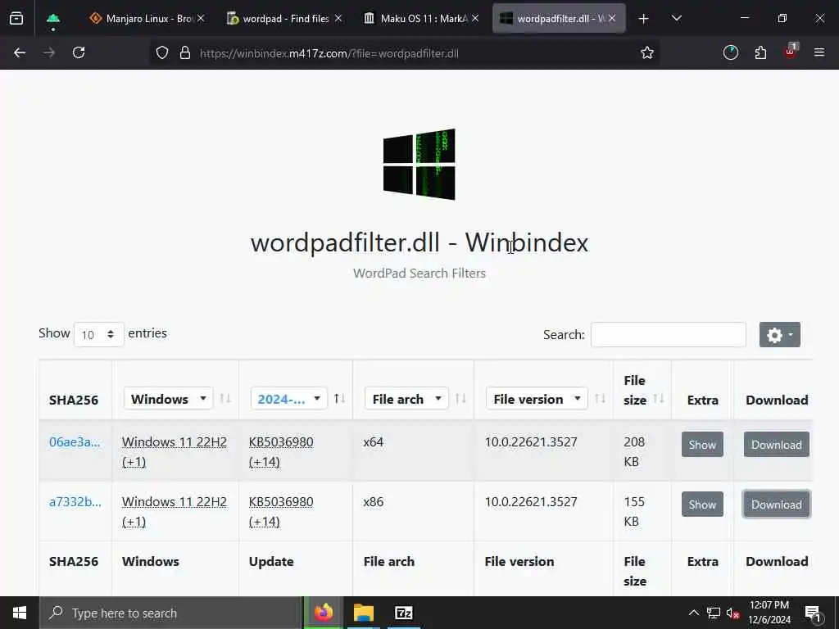839x629 pixels.
Task: Open the gear settings dropdown button
Action: tap(780, 335)
